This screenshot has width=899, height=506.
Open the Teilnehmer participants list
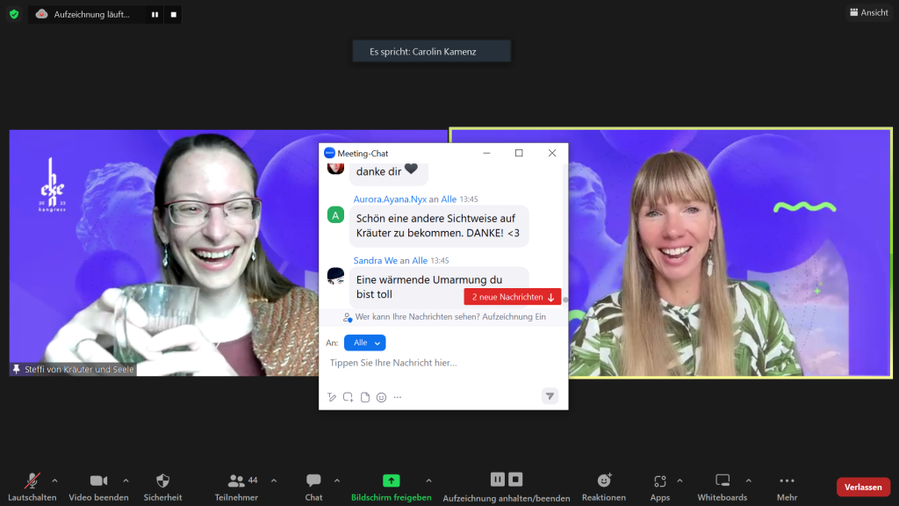[x=236, y=481]
